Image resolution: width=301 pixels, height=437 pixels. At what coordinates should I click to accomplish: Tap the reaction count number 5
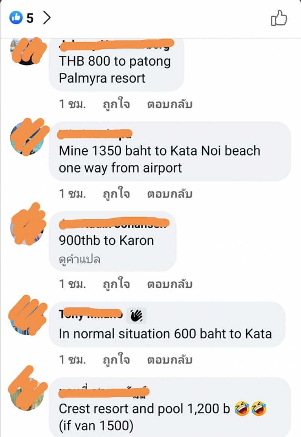pyautogui.click(x=30, y=18)
